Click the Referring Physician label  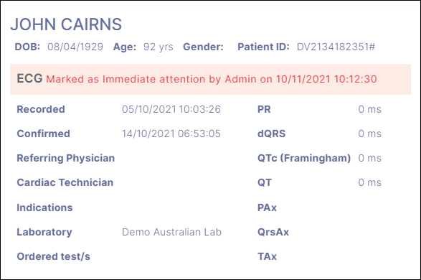66,158
